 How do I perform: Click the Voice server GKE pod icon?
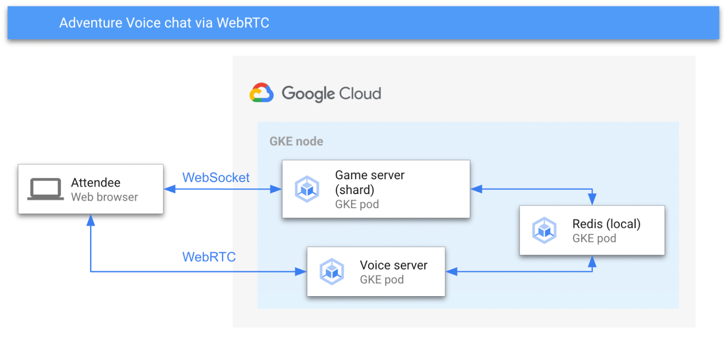click(332, 271)
